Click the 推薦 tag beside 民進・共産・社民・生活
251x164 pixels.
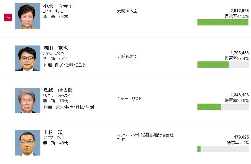tap(48, 107)
